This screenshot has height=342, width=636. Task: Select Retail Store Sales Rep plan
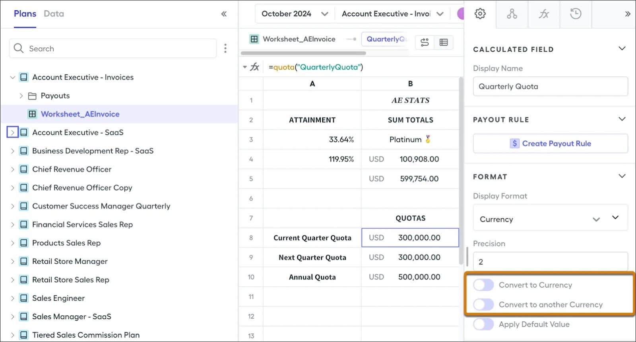pos(71,280)
